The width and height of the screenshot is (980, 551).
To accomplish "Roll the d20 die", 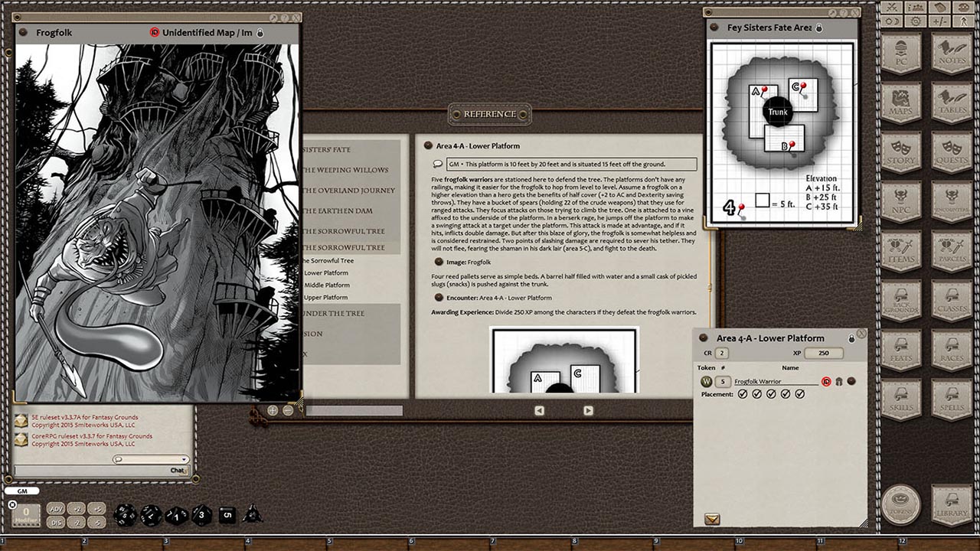I will pyautogui.click(x=125, y=515).
